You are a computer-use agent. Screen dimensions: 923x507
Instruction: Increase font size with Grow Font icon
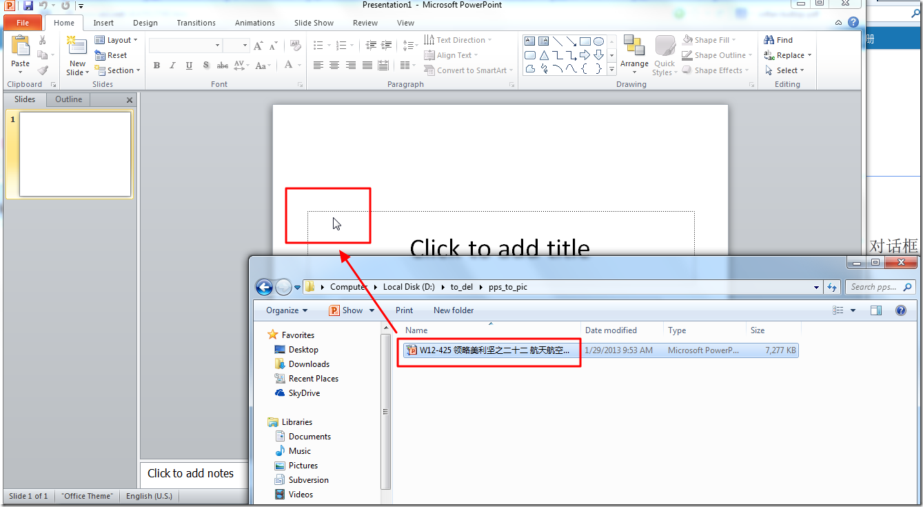point(258,46)
